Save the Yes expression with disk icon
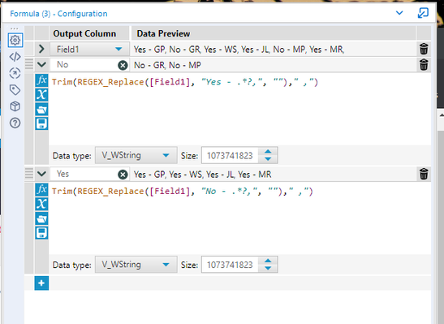The height and width of the screenshot is (324, 444). click(x=41, y=233)
